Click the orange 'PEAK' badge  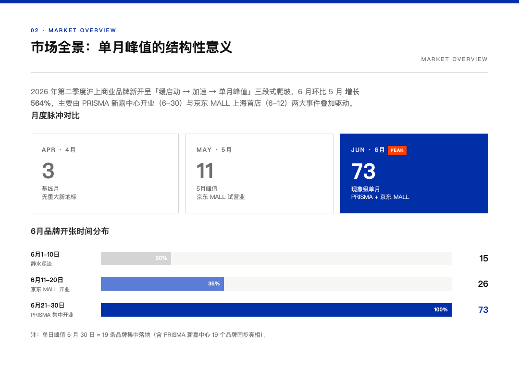397,150
